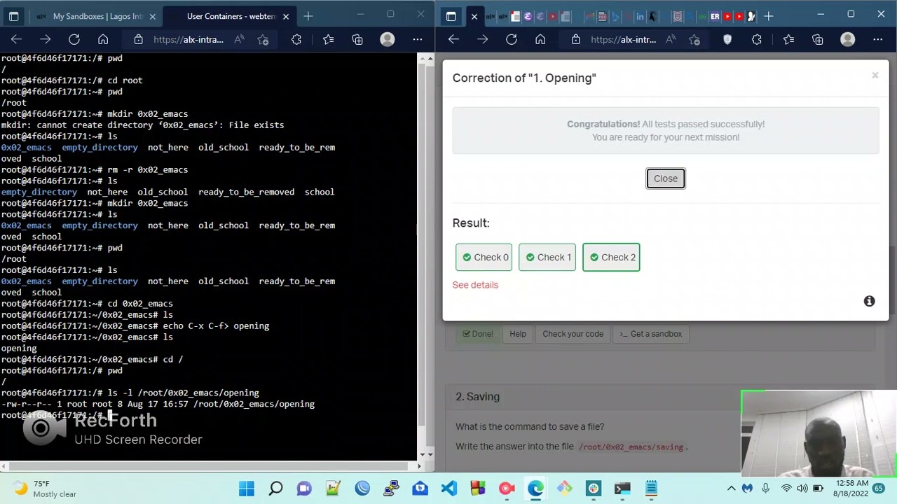
Task: Open Microsoft Edge from taskbar
Action: (535, 489)
